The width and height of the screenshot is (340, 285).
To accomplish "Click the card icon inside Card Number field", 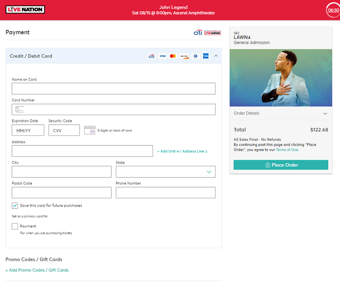I will [20, 109].
